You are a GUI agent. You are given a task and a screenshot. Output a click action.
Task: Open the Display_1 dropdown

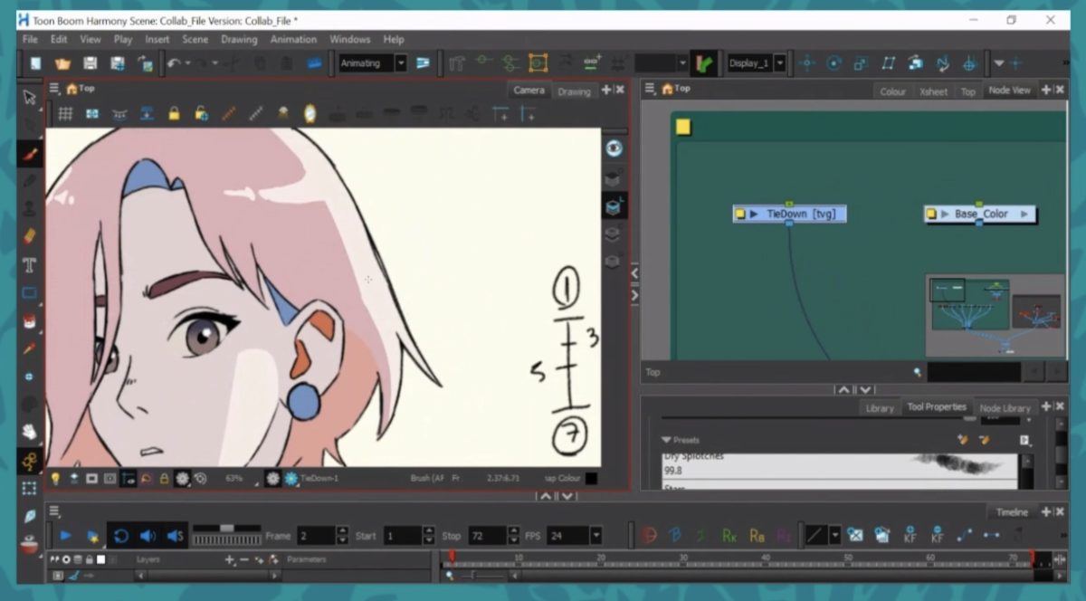[779, 63]
